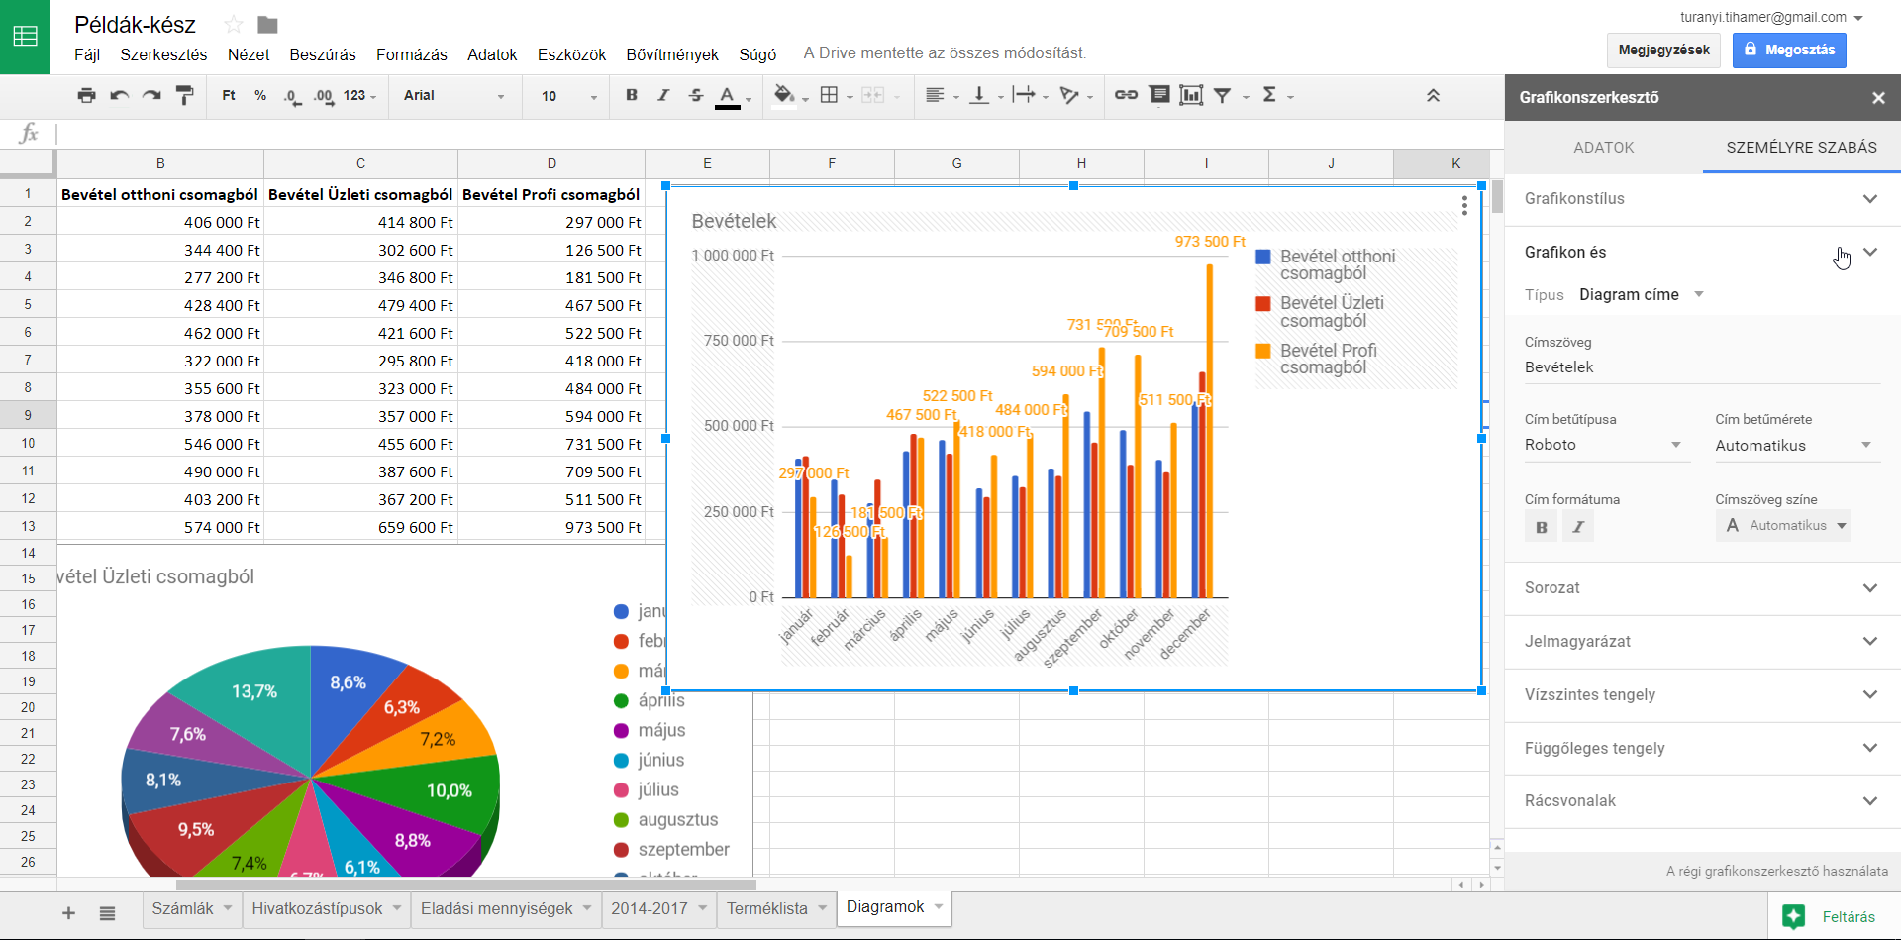
Task: Click the insert link icon
Action: pos(1126,95)
